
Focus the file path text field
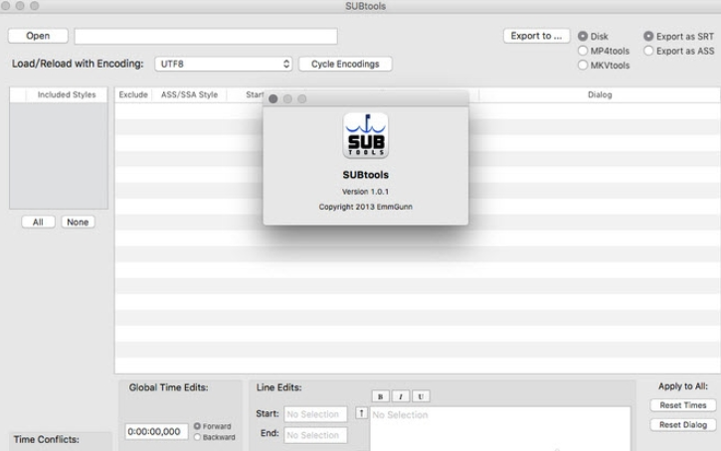[x=206, y=37]
